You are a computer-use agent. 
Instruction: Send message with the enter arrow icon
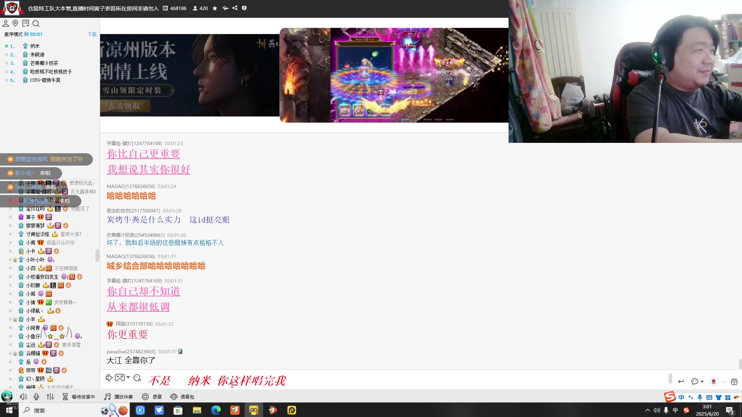681,381
